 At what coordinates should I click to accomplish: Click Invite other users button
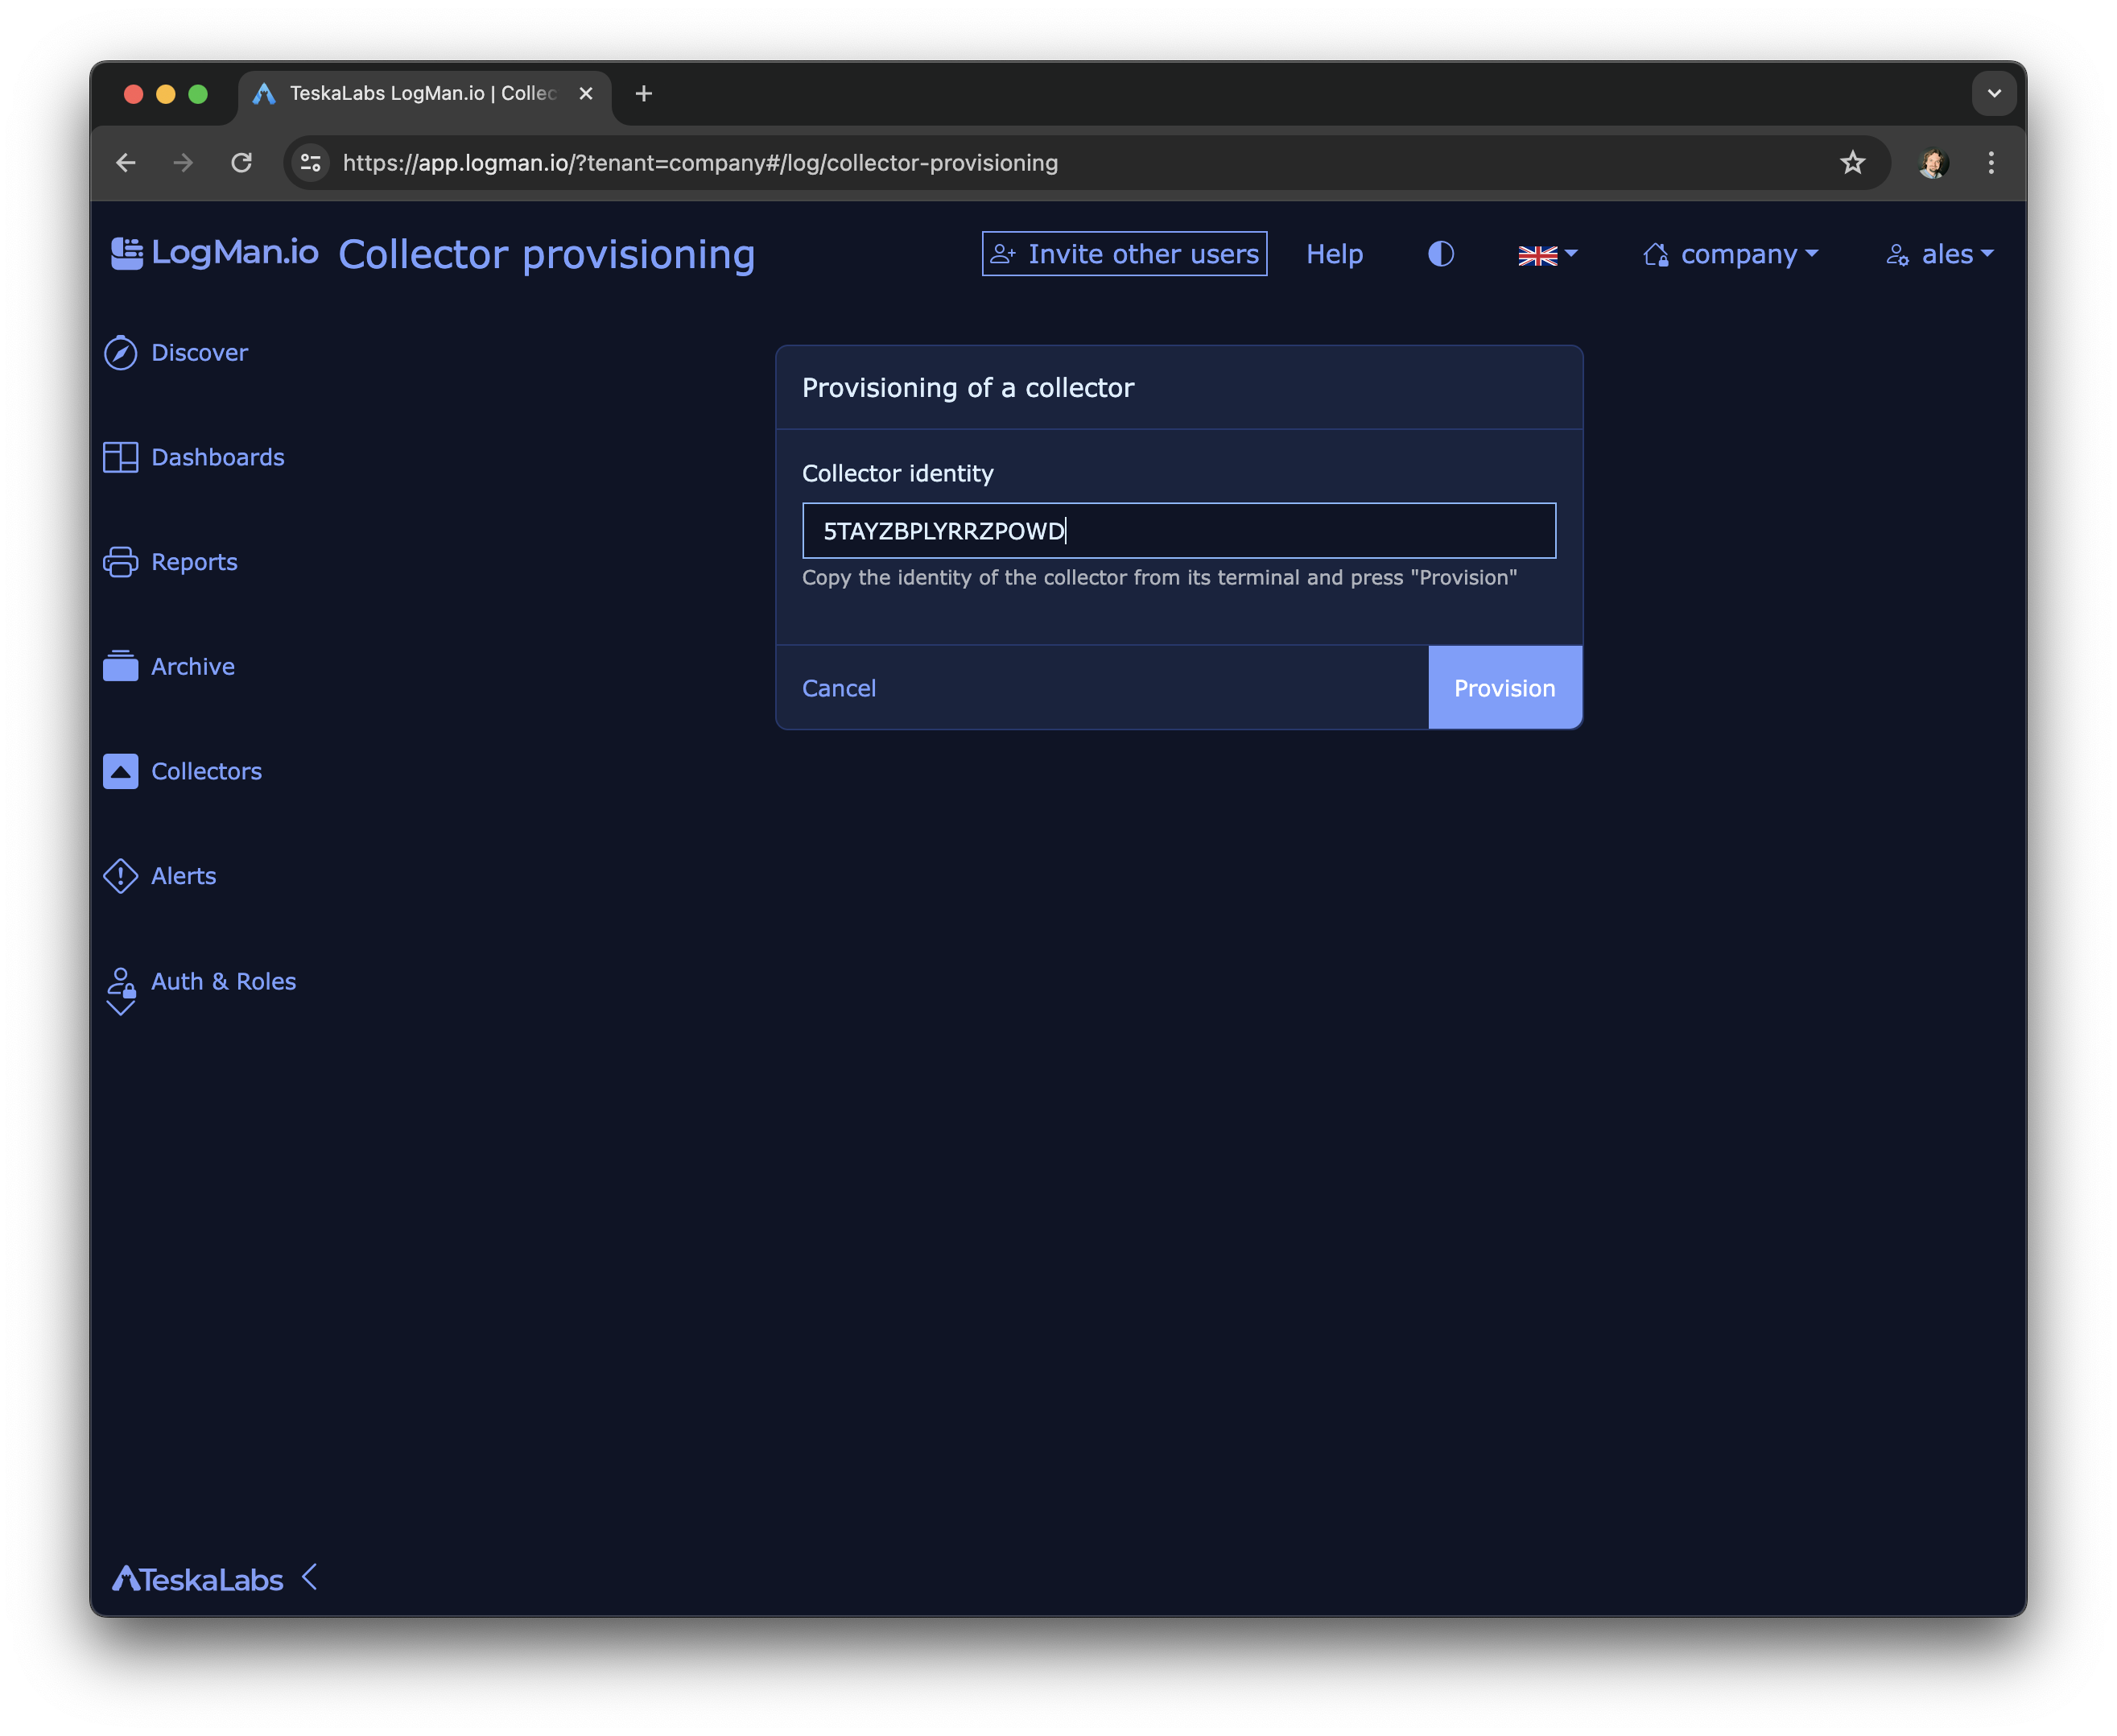(1124, 254)
